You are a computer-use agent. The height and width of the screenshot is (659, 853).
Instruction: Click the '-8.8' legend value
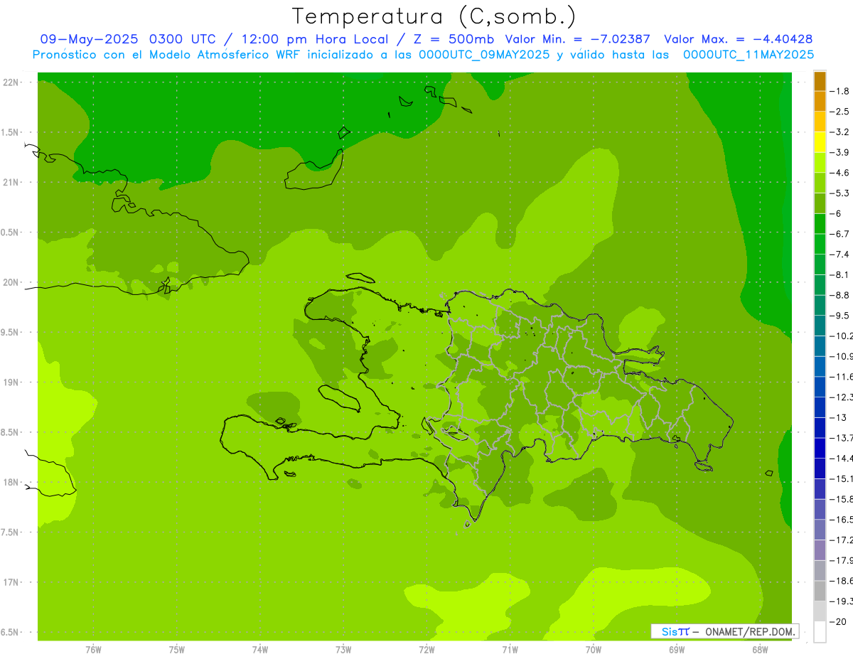click(x=839, y=295)
